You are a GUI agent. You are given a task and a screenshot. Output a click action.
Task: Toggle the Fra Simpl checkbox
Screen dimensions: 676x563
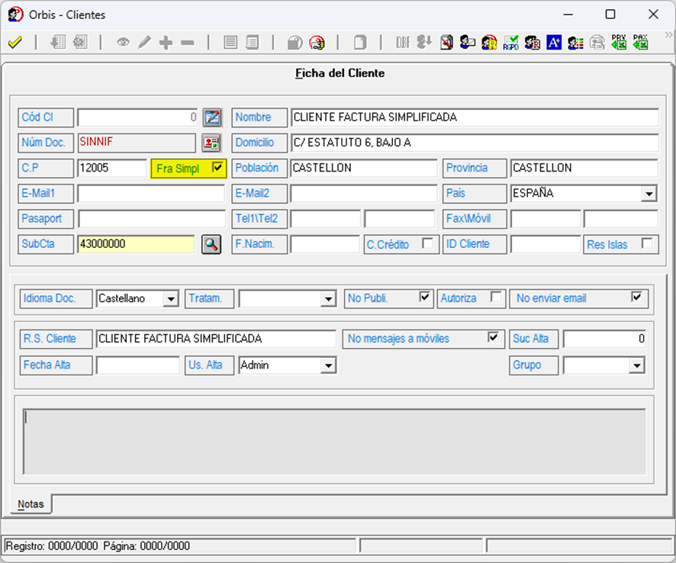(x=217, y=168)
